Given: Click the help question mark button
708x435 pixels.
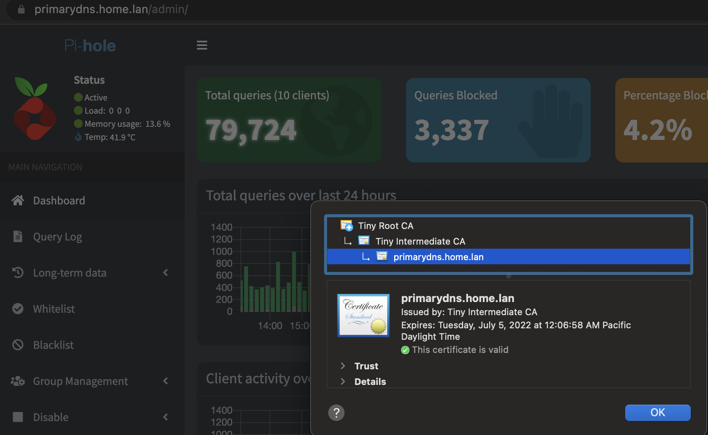Looking at the screenshot, I should (336, 413).
